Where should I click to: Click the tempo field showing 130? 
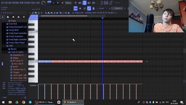click(x=69, y=3)
